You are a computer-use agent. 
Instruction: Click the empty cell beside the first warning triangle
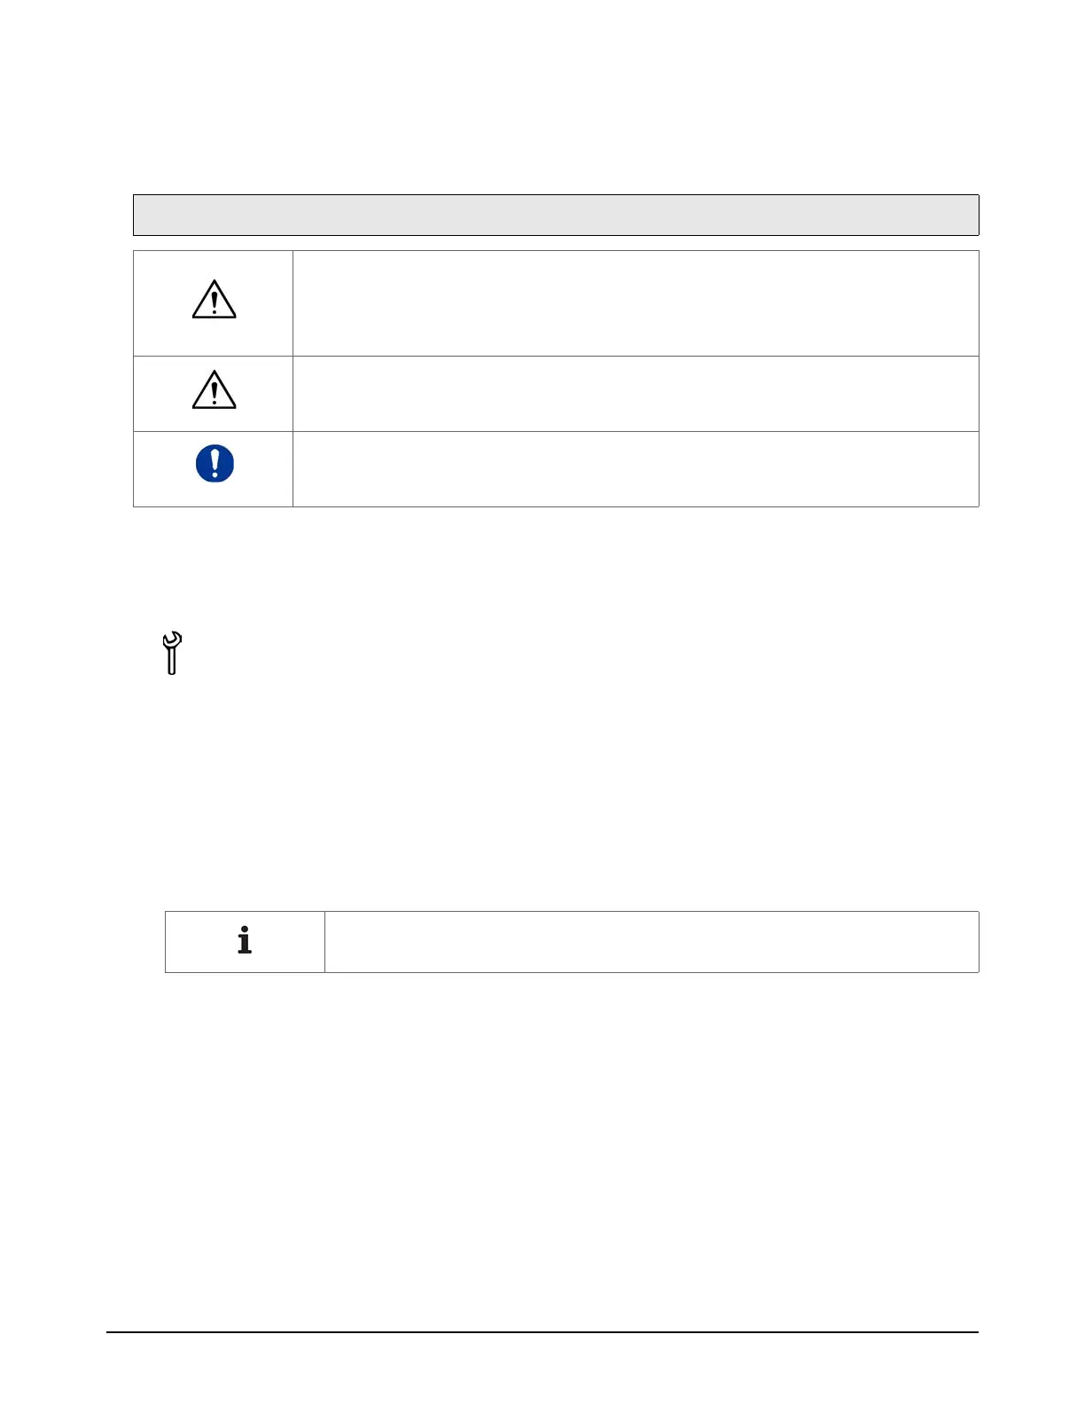[x=636, y=303]
